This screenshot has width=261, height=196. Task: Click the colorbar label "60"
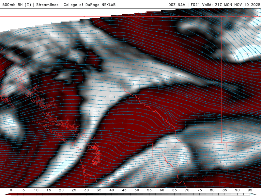pos(162,190)
